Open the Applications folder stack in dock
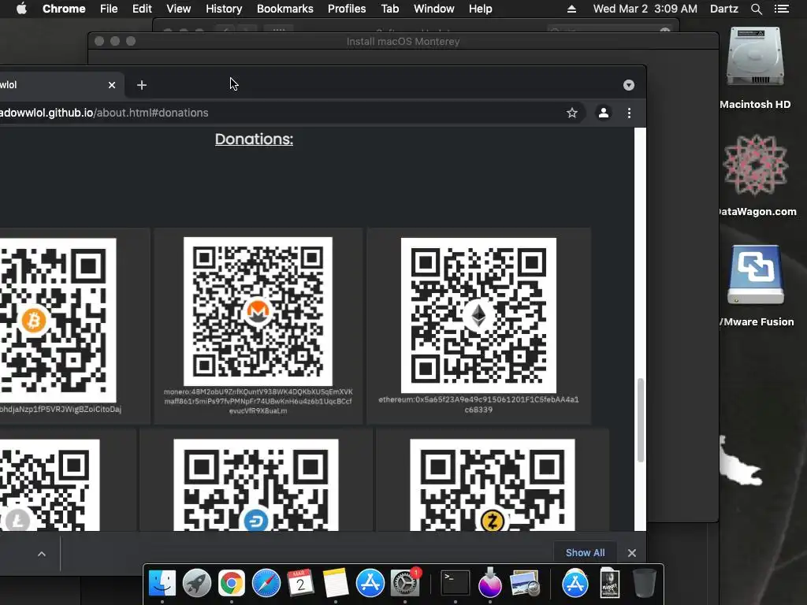This screenshot has width=807, height=605. [x=575, y=584]
